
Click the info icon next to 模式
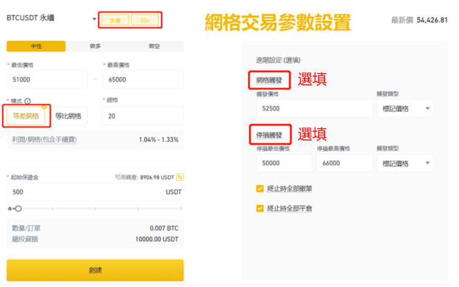coord(28,101)
